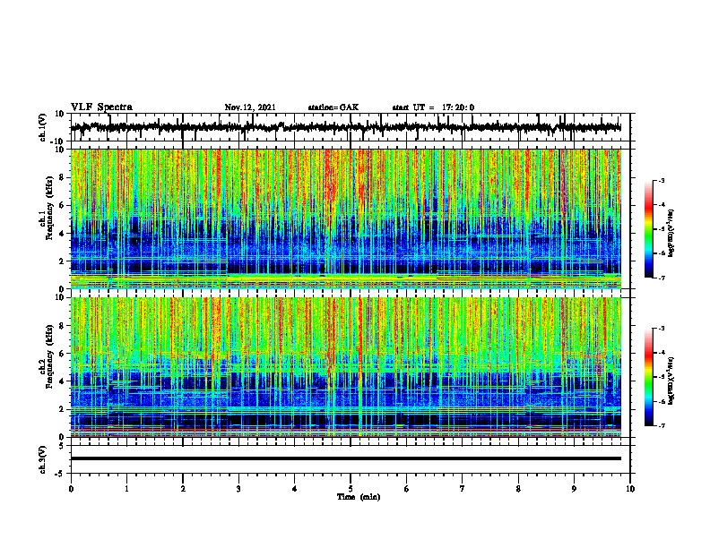This screenshot has height=548, width=710.
Task: Click time axis tick label "9"
Action: pyautogui.click(x=574, y=489)
